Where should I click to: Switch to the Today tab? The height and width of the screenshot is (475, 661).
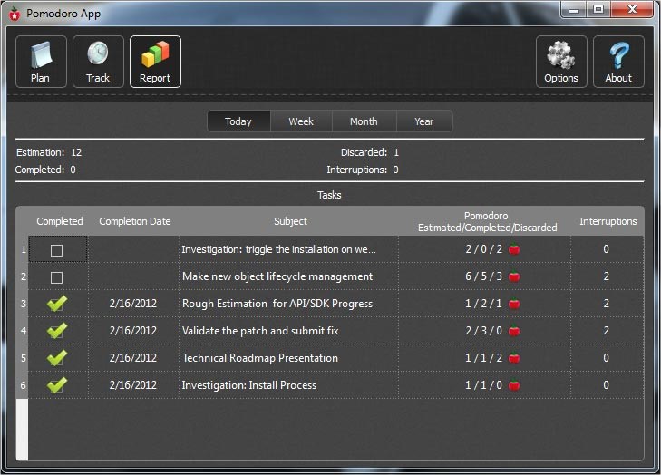[238, 121]
